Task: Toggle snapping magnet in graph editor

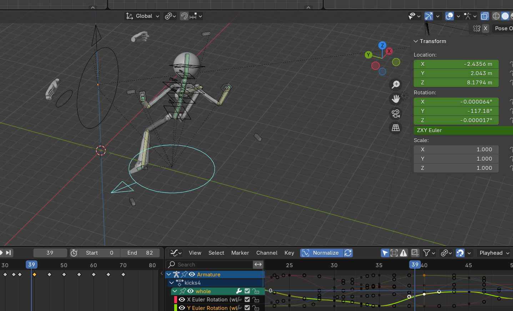Action: 460,253
